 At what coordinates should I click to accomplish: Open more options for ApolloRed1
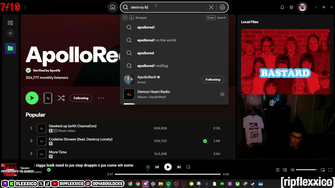(101, 98)
